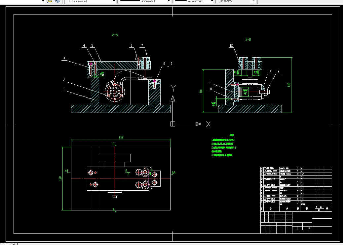
Task: Click the Y axis arrowhead of UCS
Action: coord(173,98)
